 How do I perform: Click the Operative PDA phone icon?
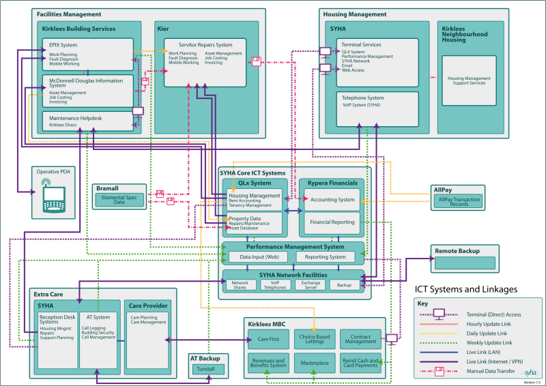click(x=54, y=196)
